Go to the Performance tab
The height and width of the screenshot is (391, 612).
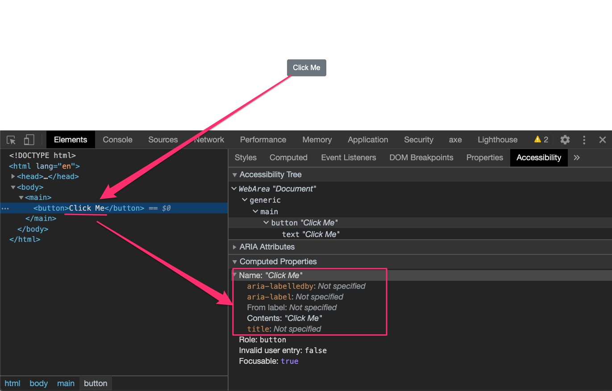point(263,140)
